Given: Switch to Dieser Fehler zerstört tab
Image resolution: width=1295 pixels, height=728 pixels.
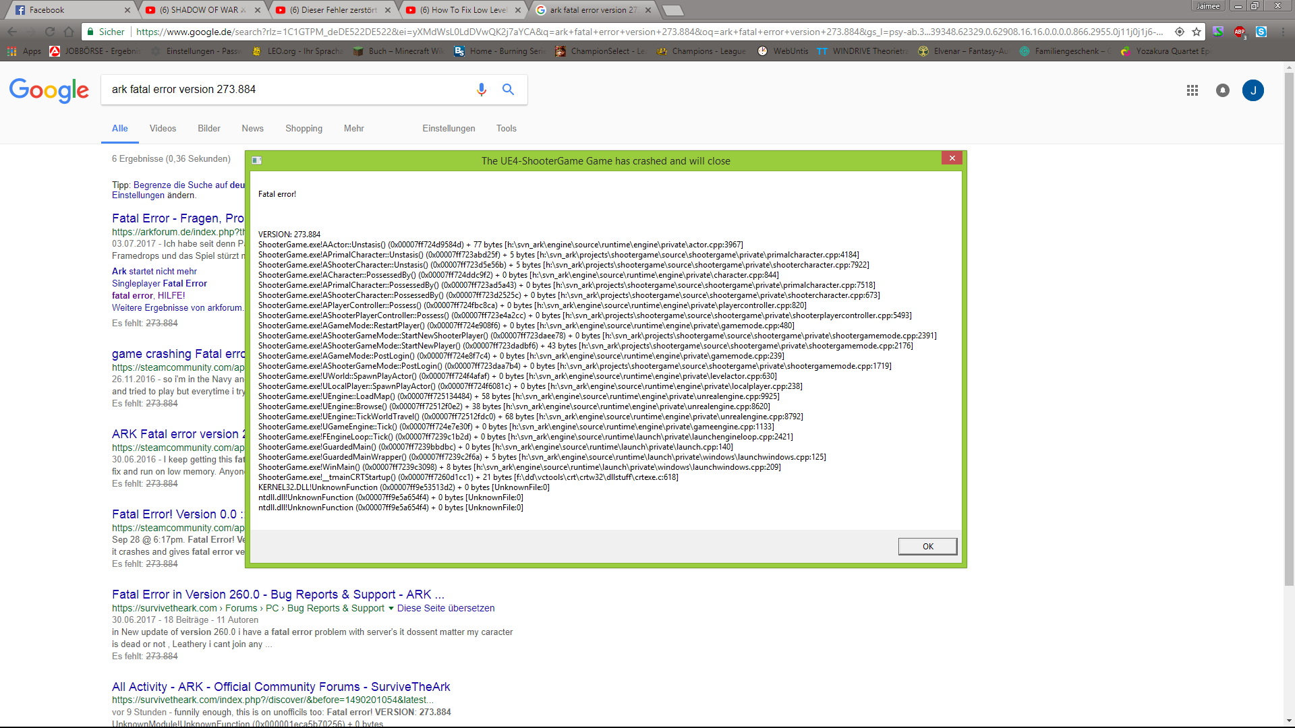Looking at the screenshot, I should coord(330,10).
